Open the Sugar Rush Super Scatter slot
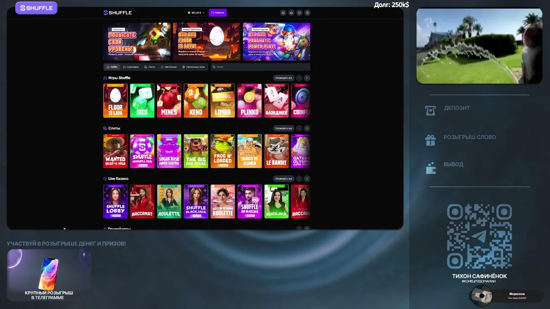 (x=169, y=151)
